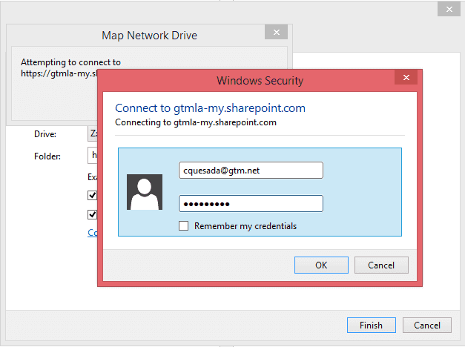Click the Connect to gtmla-my.sharepoint.com heading
The height and width of the screenshot is (347, 465).
point(210,108)
